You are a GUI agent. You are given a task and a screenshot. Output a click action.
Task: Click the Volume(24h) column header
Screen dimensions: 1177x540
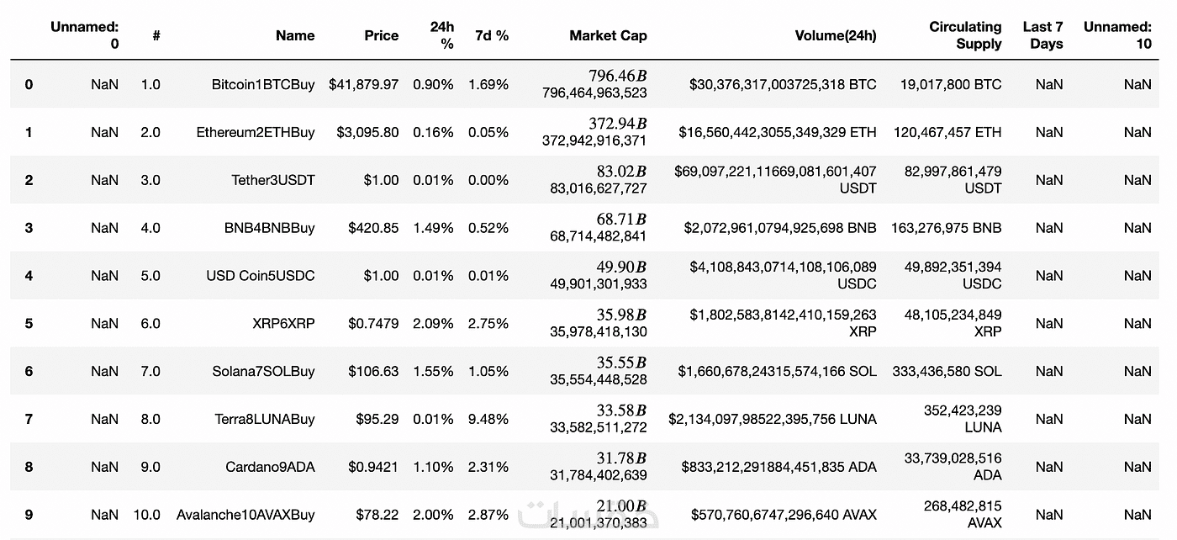pos(835,35)
